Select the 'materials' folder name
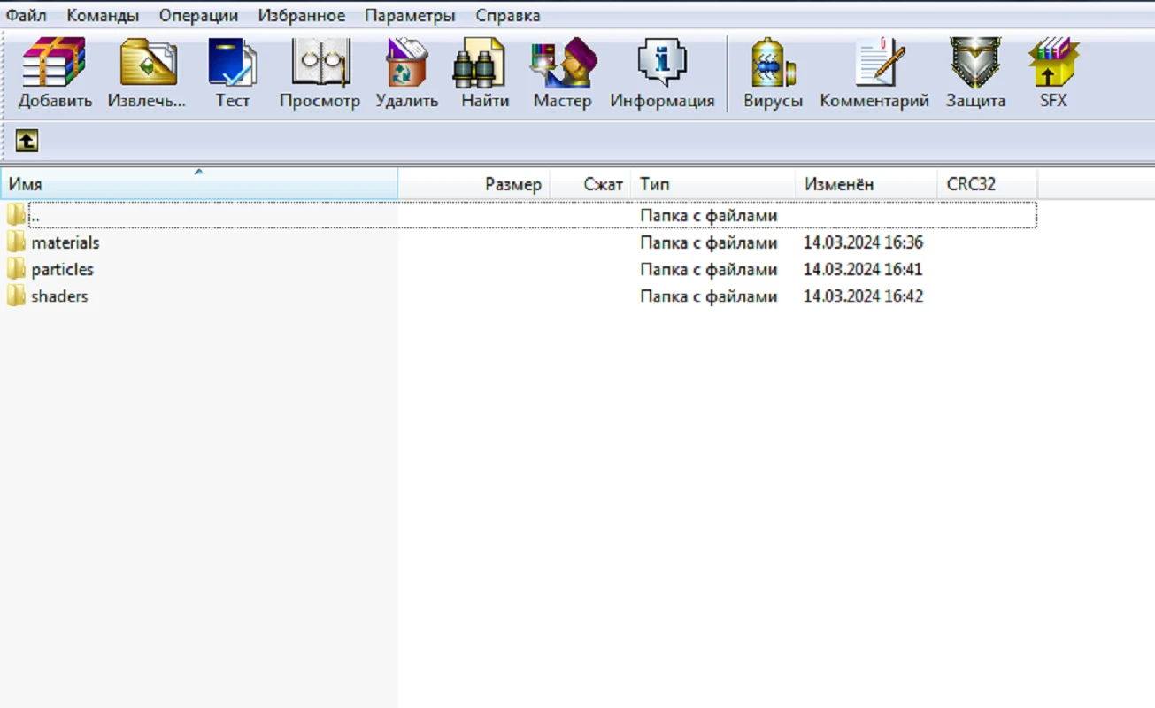Screen dimensions: 1155x708 pyautogui.click(x=65, y=242)
